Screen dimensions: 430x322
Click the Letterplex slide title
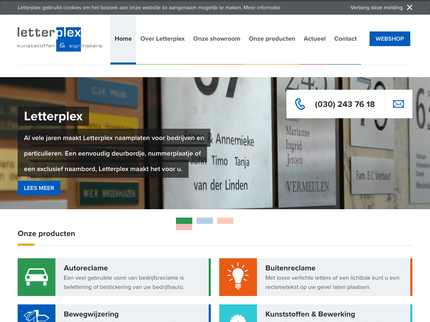[x=53, y=116]
